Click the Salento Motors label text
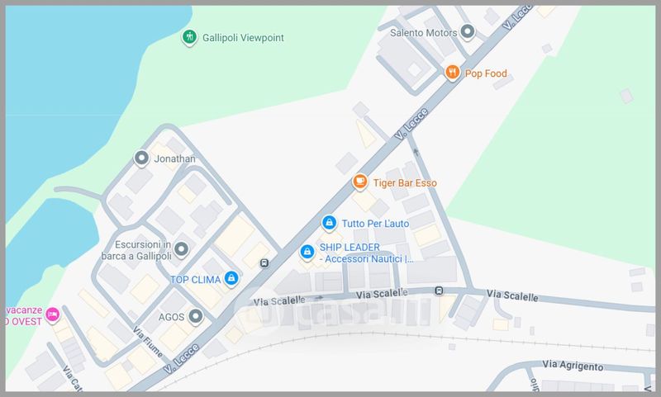The height and width of the screenshot is (397, 661). click(x=423, y=33)
